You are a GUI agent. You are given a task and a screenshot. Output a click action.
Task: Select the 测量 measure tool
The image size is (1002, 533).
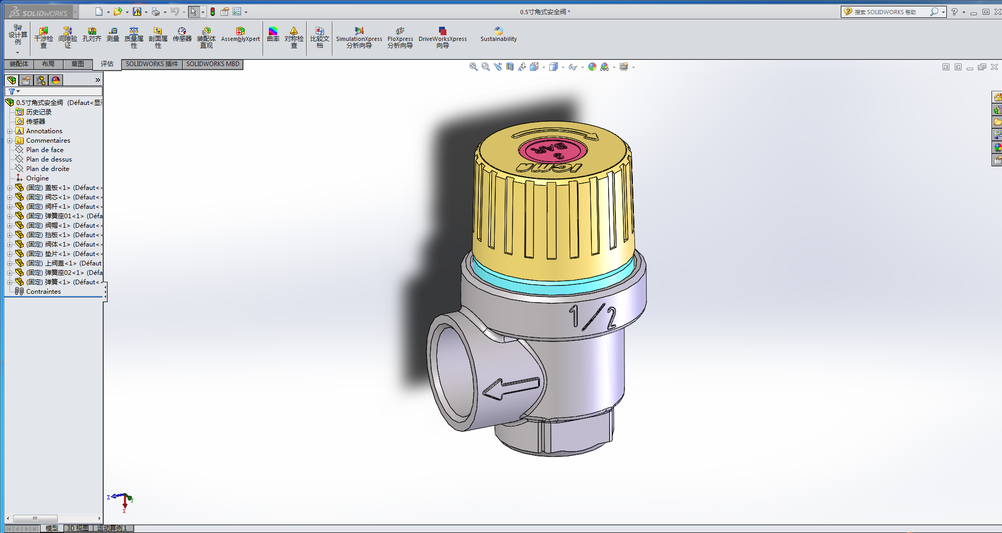(x=113, y=35)
